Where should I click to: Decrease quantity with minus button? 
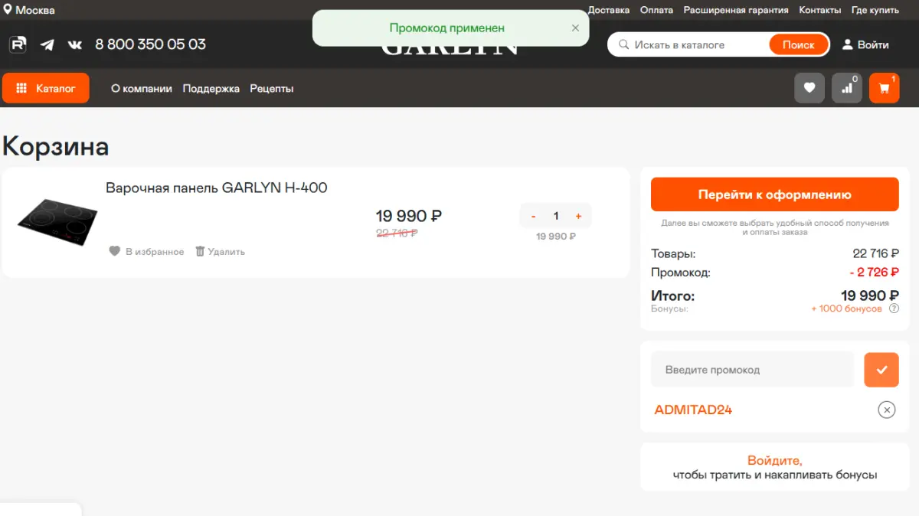tap(533, 217)
